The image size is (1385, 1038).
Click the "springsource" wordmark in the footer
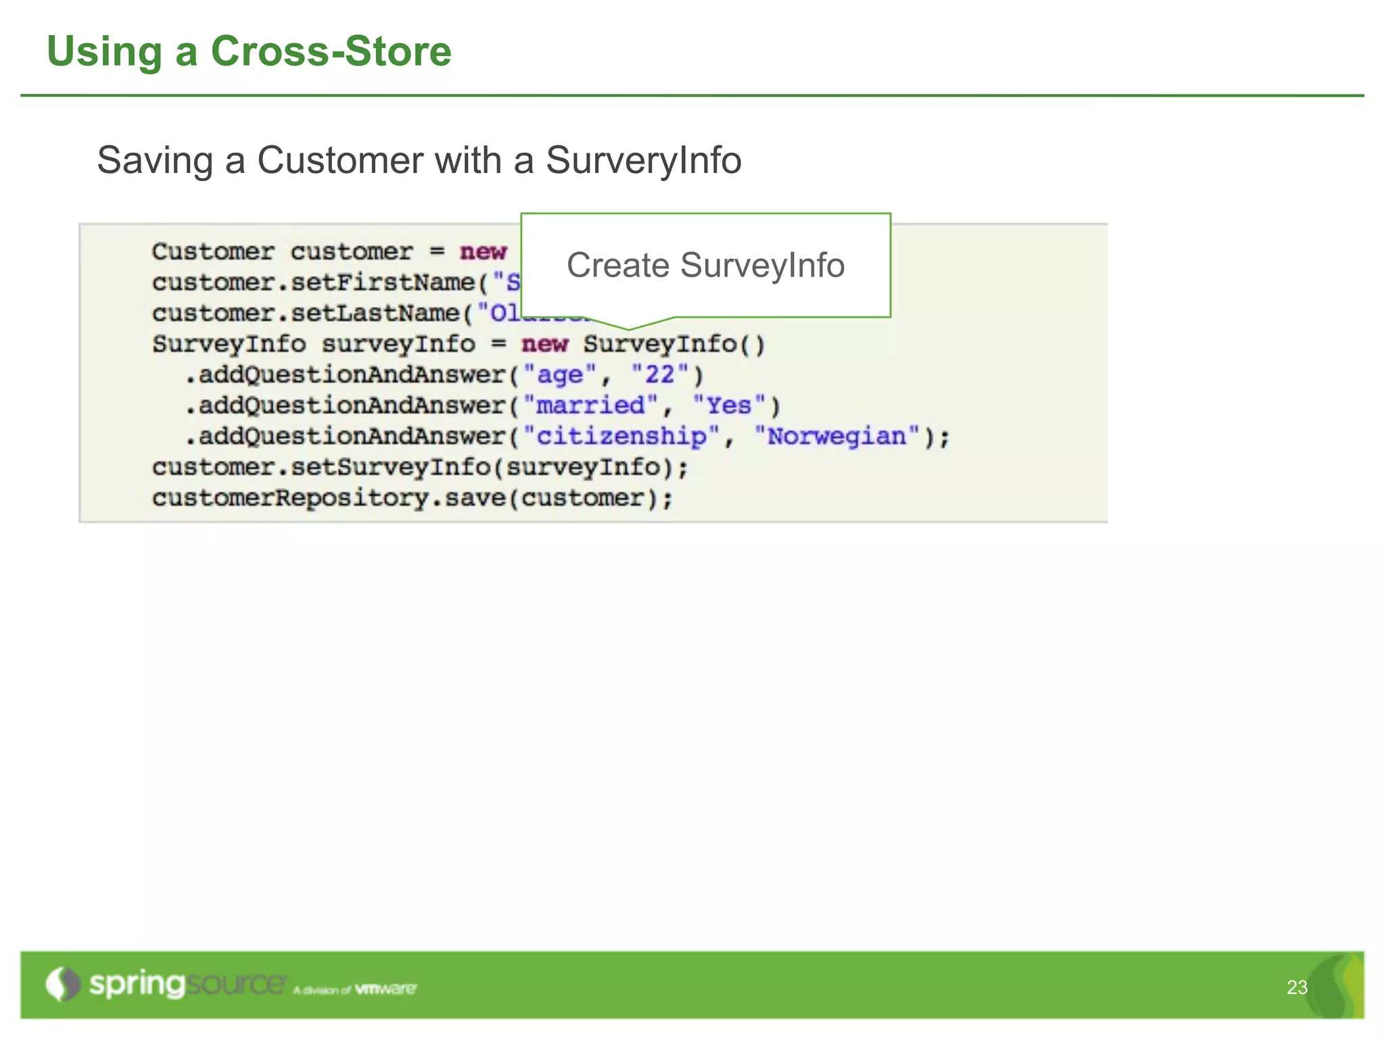pos(188,984)
